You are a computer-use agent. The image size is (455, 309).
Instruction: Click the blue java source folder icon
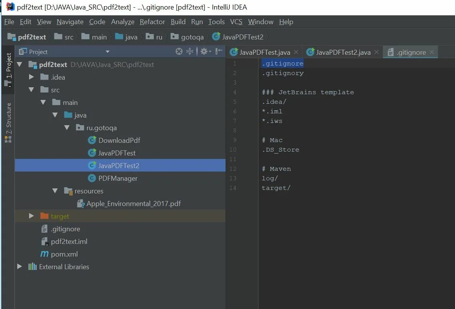click(68, 115)
